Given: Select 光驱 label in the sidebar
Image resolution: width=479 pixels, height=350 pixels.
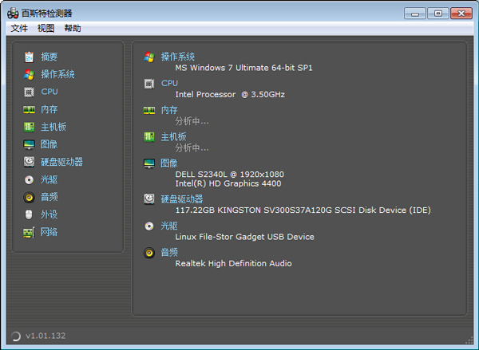Looking at the screenshot, I should tap(49, 179).
